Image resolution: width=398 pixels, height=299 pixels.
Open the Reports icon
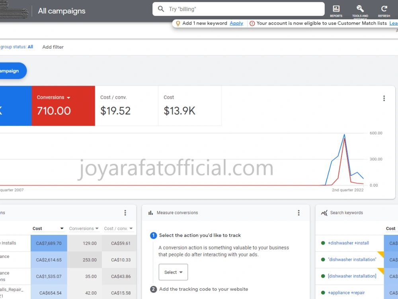coord(336,9)
